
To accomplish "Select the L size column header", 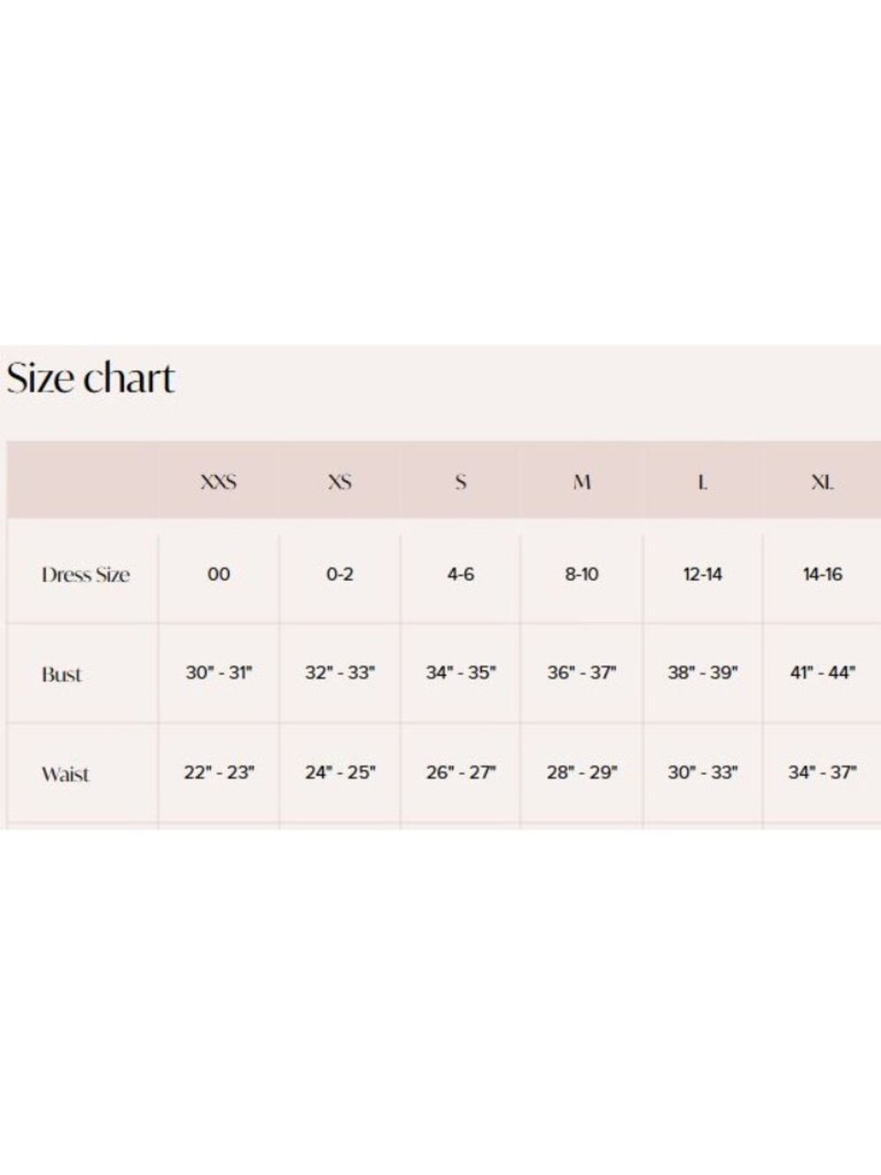I will (702, 482).
